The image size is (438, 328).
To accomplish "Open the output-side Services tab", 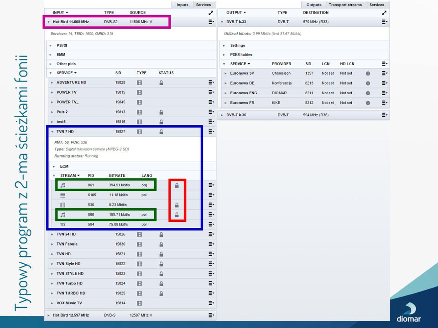I will coord(377,5).
